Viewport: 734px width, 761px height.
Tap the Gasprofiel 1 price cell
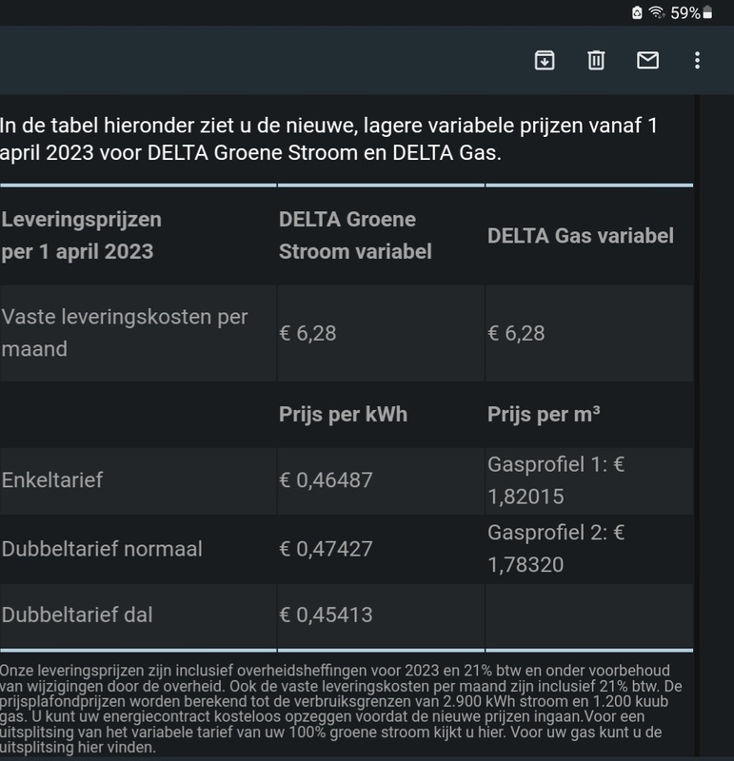(589, 480)
